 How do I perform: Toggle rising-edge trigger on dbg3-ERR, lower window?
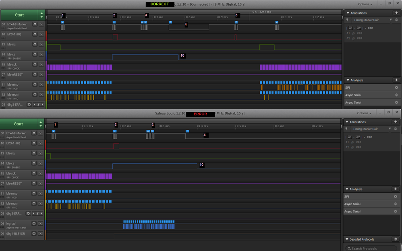tap(37, 213)
